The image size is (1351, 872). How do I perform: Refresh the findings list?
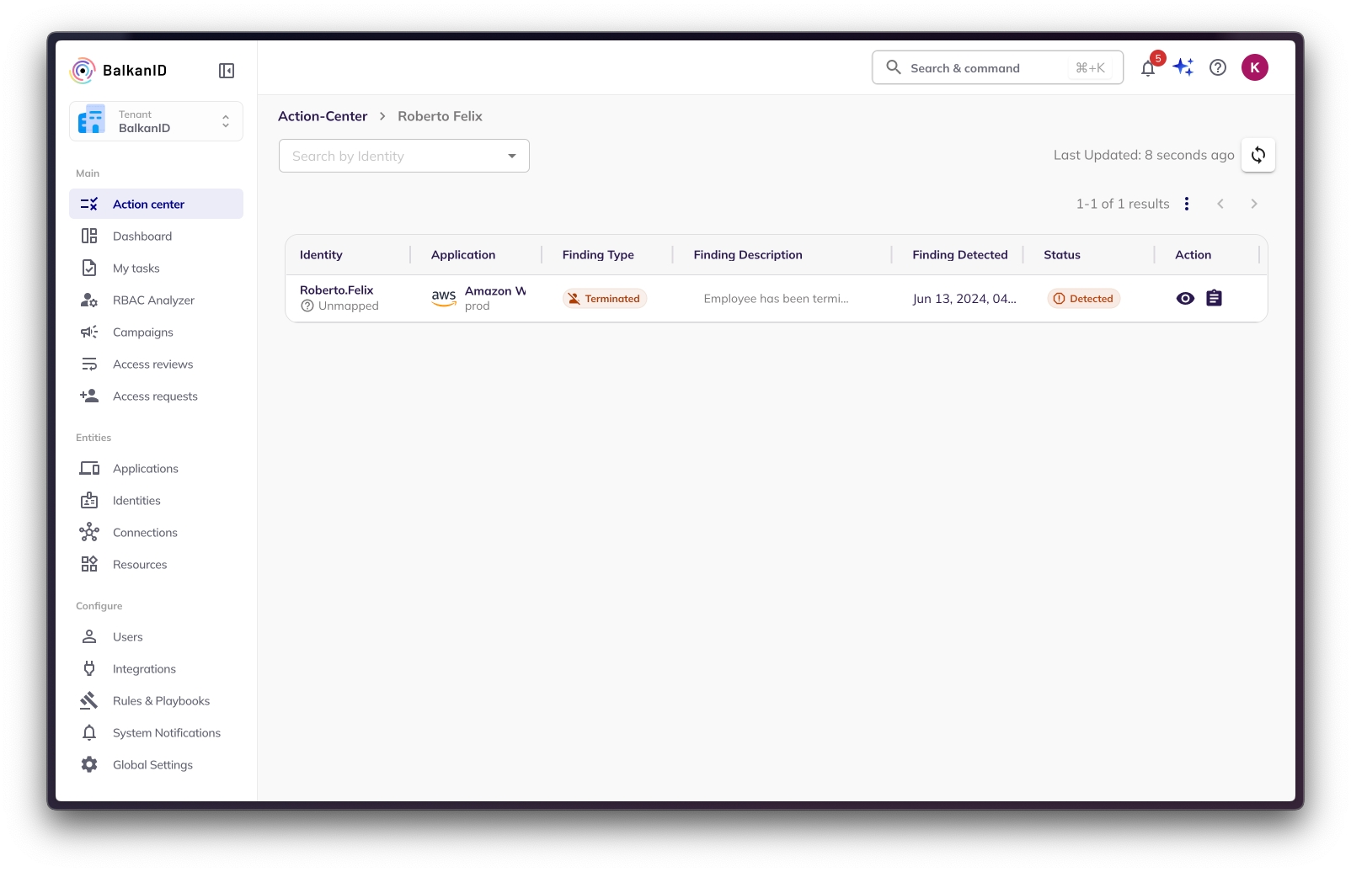coord(1258,155)
